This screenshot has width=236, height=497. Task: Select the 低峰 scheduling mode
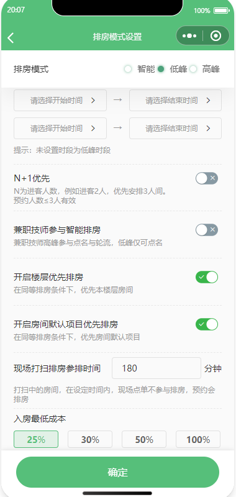tap(172, 69)
